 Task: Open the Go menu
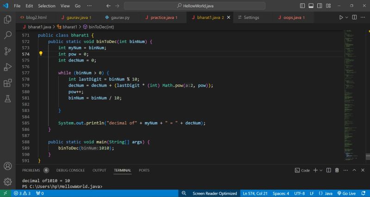pos(78,6)
